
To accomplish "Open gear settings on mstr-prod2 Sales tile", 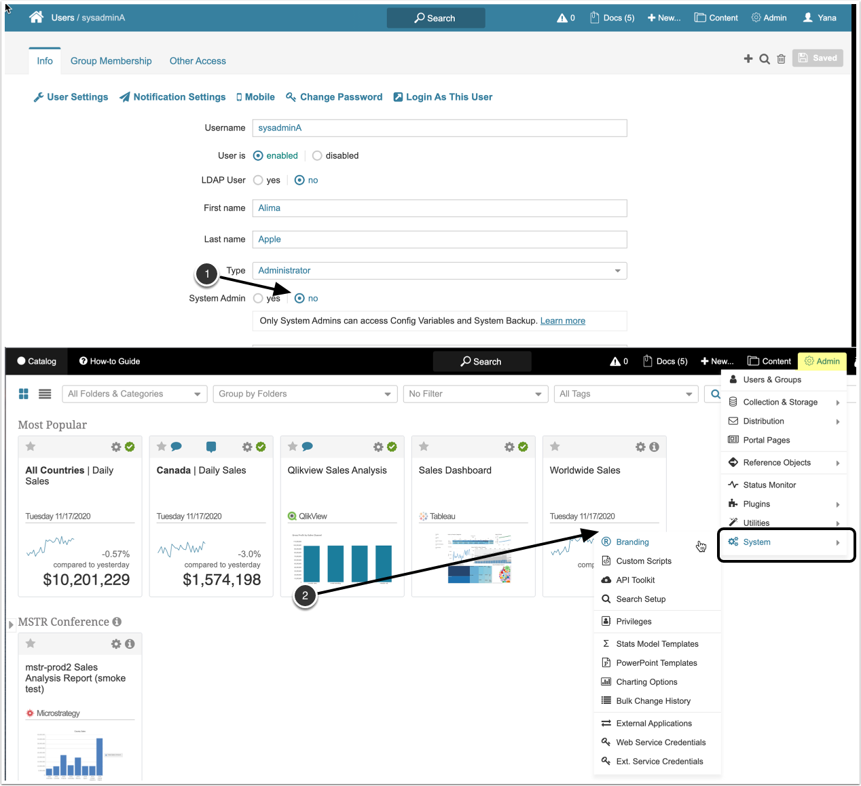I will pos(116,643).
